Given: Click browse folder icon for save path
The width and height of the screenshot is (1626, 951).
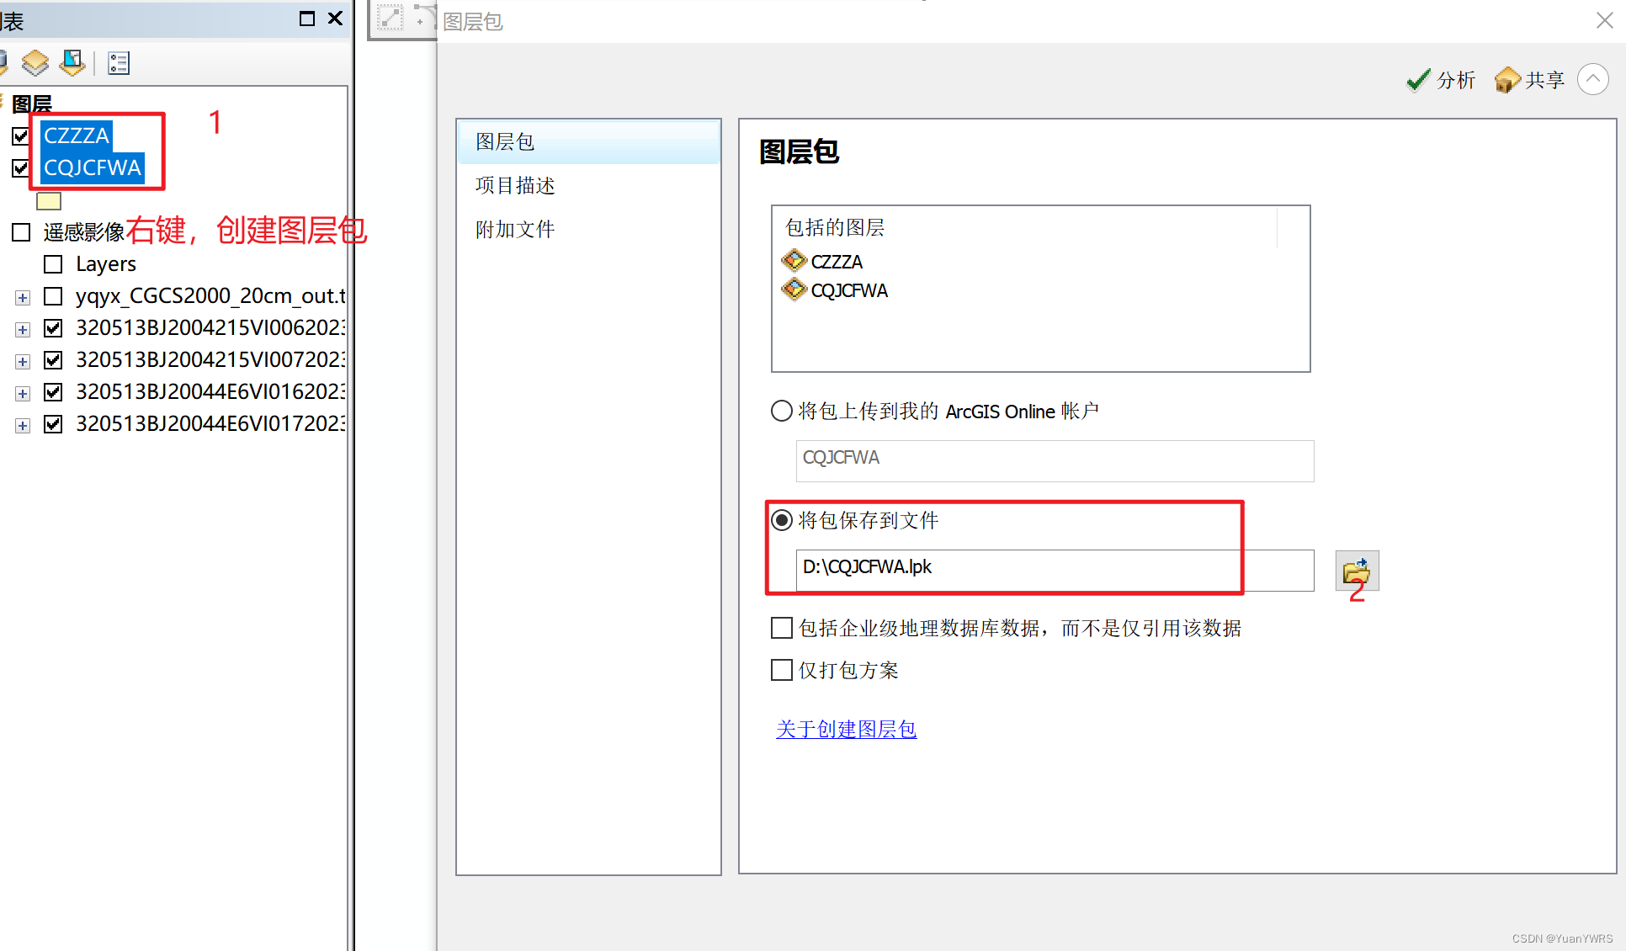Looking at the screenshot, I should pos(1356,571).
